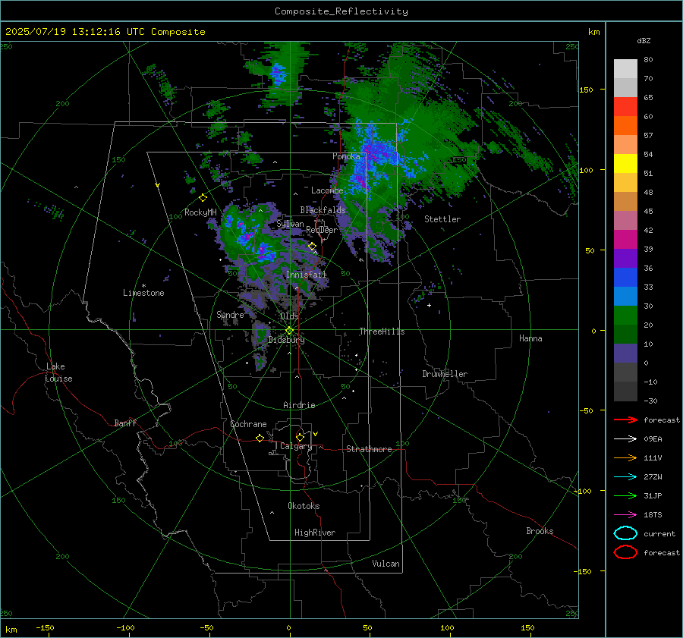Click the yellow diamond marker near RedDeer
Image resolution: width=683 pixels, height=638 pixels.
pos(312,247)
